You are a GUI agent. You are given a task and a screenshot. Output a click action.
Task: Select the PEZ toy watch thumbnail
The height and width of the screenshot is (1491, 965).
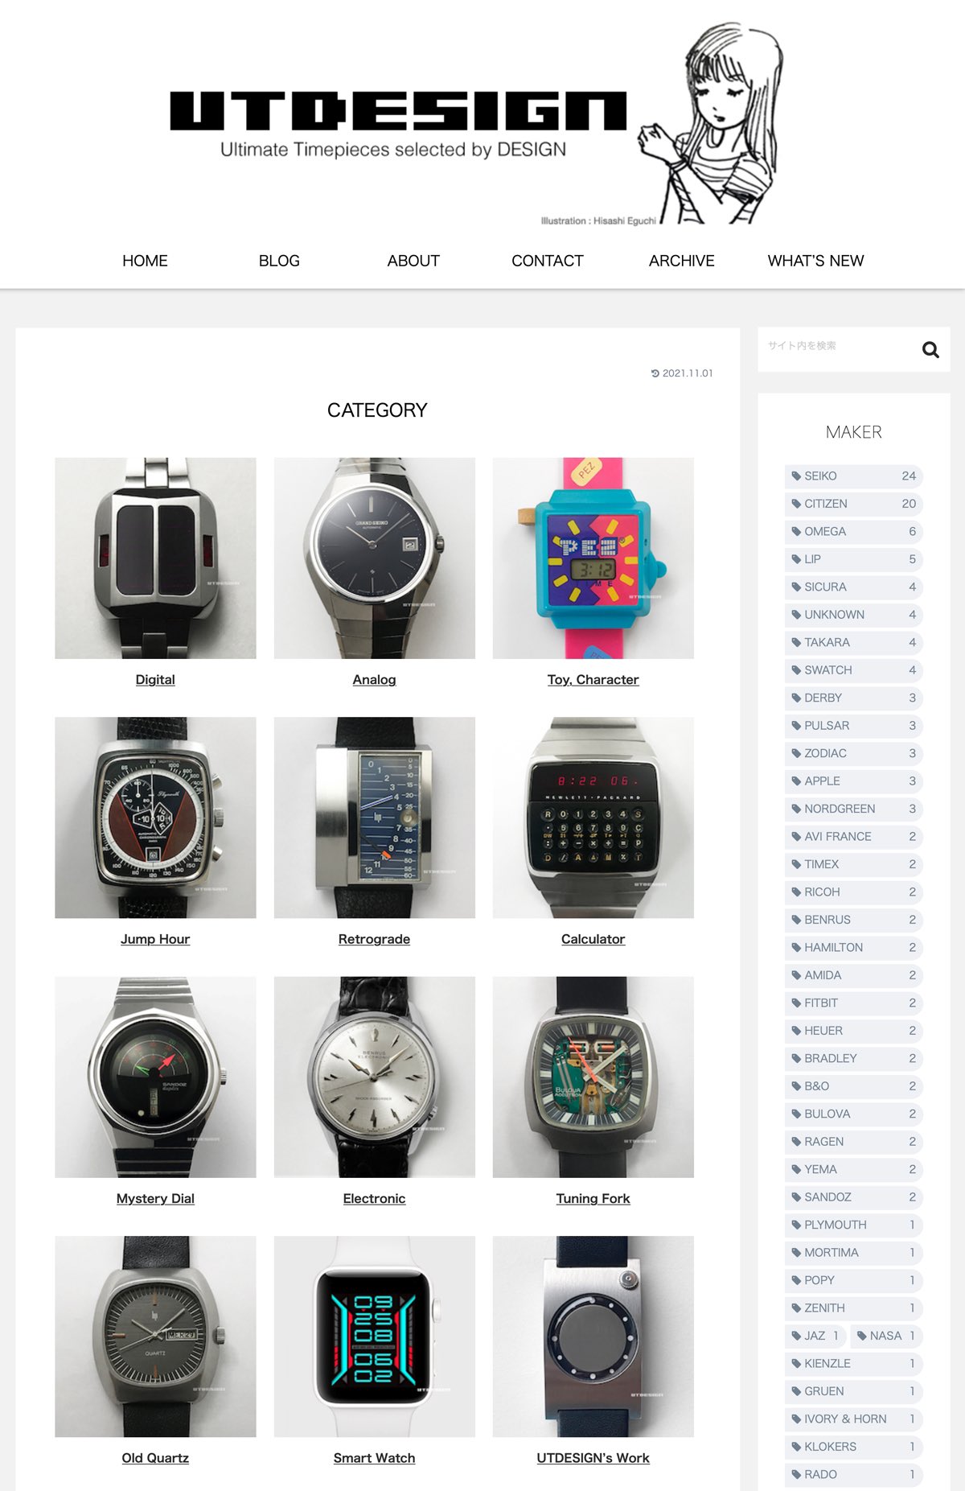593,558
